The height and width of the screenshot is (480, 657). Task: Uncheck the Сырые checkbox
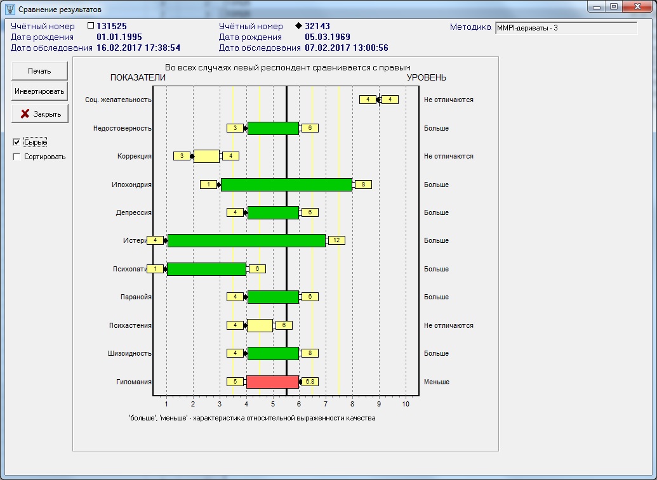point(17,142)
